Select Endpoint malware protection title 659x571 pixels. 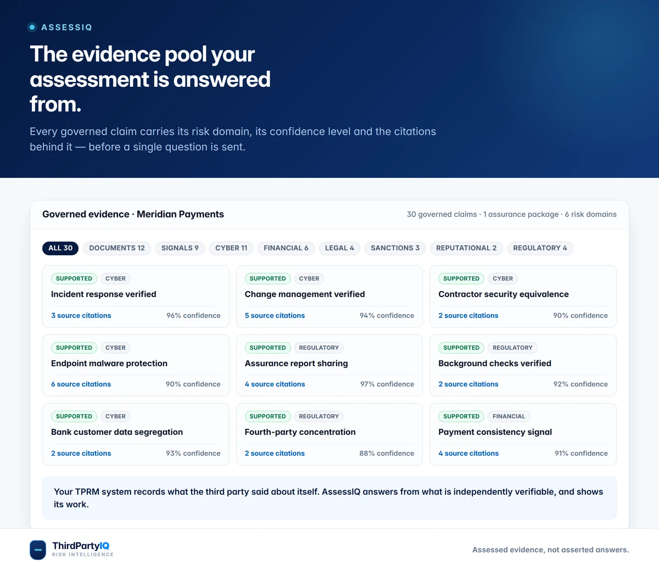pos(109,363)
